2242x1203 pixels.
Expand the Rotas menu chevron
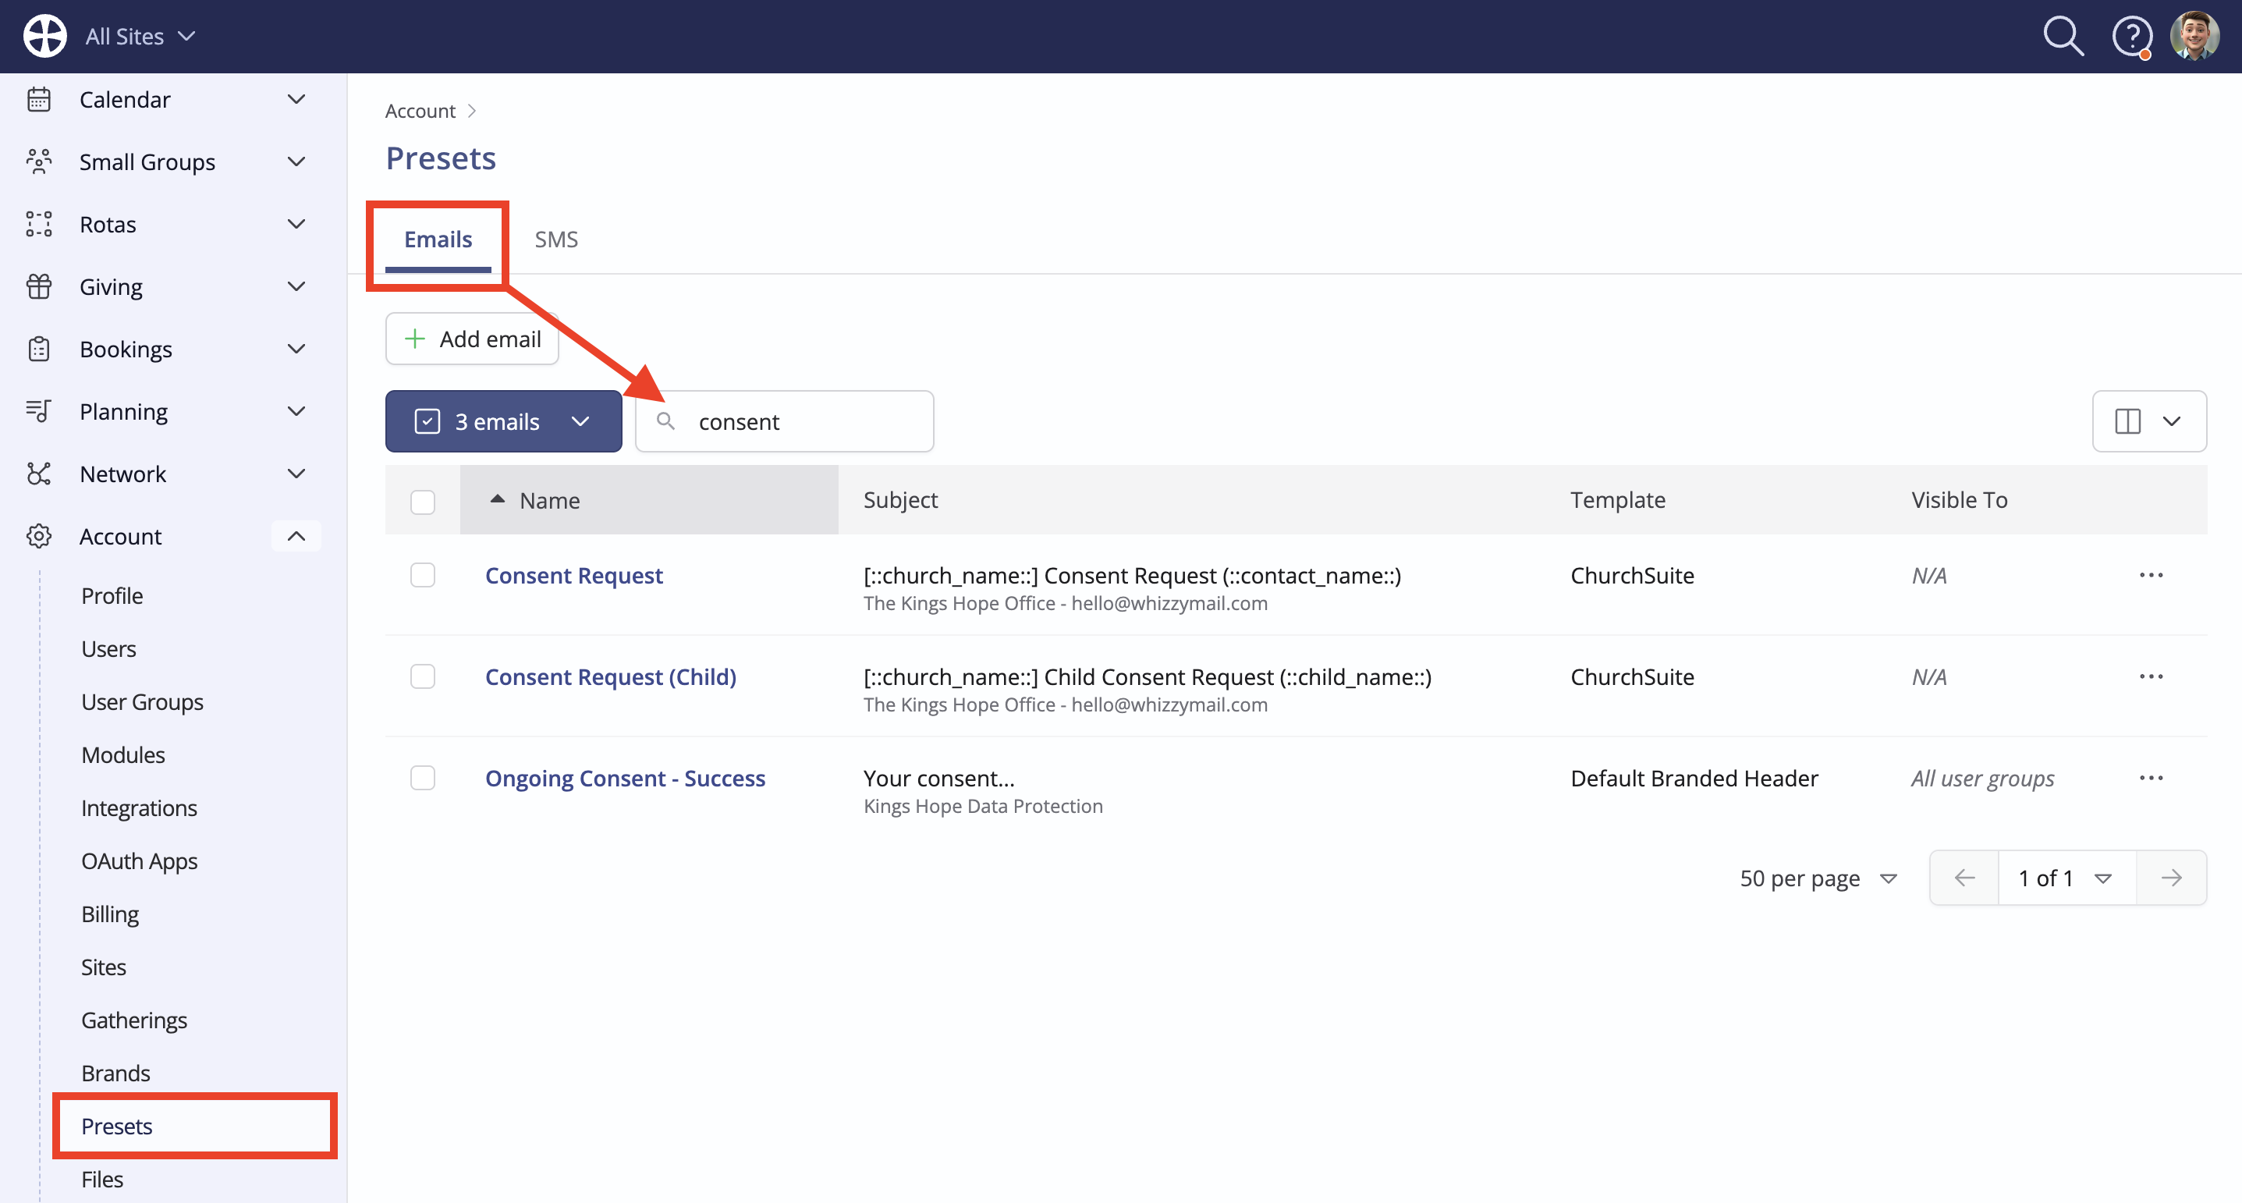pos(296,224)
